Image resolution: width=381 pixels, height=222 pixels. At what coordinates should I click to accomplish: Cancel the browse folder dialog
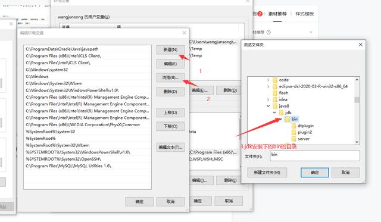345,173
